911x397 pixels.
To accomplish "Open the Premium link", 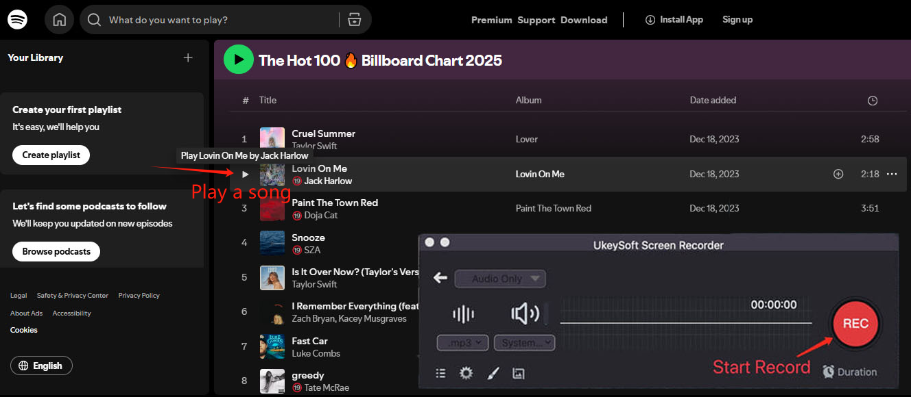I will (x=491, y=20).
